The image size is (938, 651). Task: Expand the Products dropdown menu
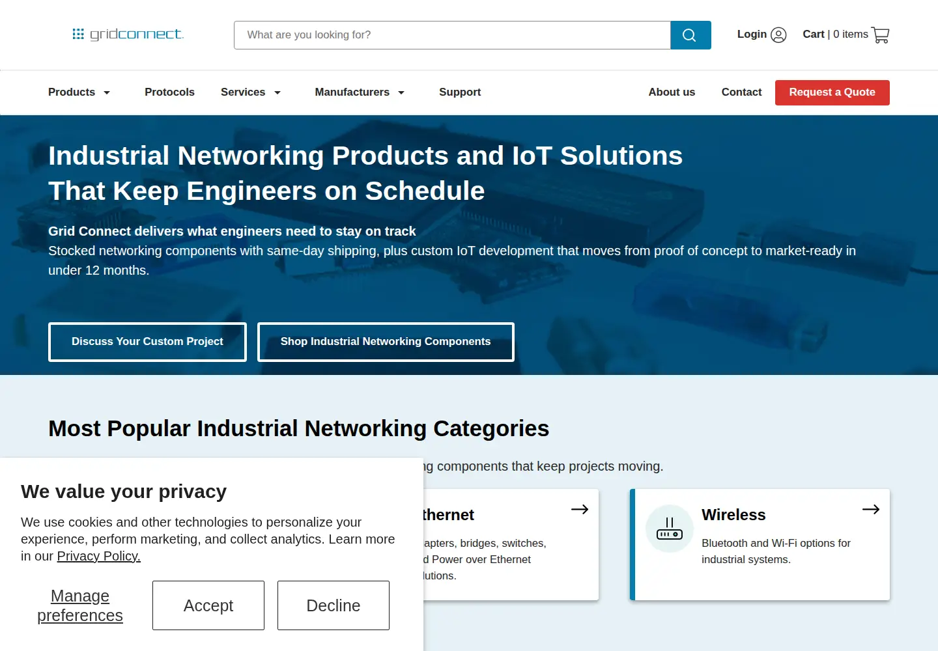click(x=79, y=92)
